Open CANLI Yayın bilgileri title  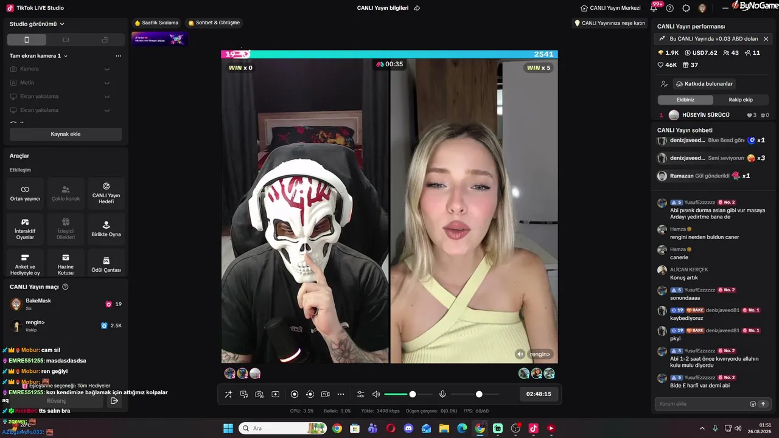point(383,8)
